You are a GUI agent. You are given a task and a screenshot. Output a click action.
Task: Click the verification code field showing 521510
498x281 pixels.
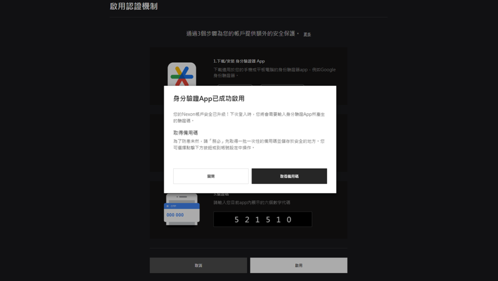[x=263, y=219]
